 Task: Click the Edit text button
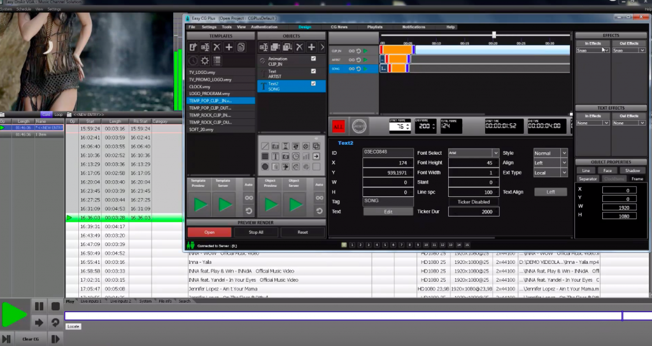coord(388,212)
